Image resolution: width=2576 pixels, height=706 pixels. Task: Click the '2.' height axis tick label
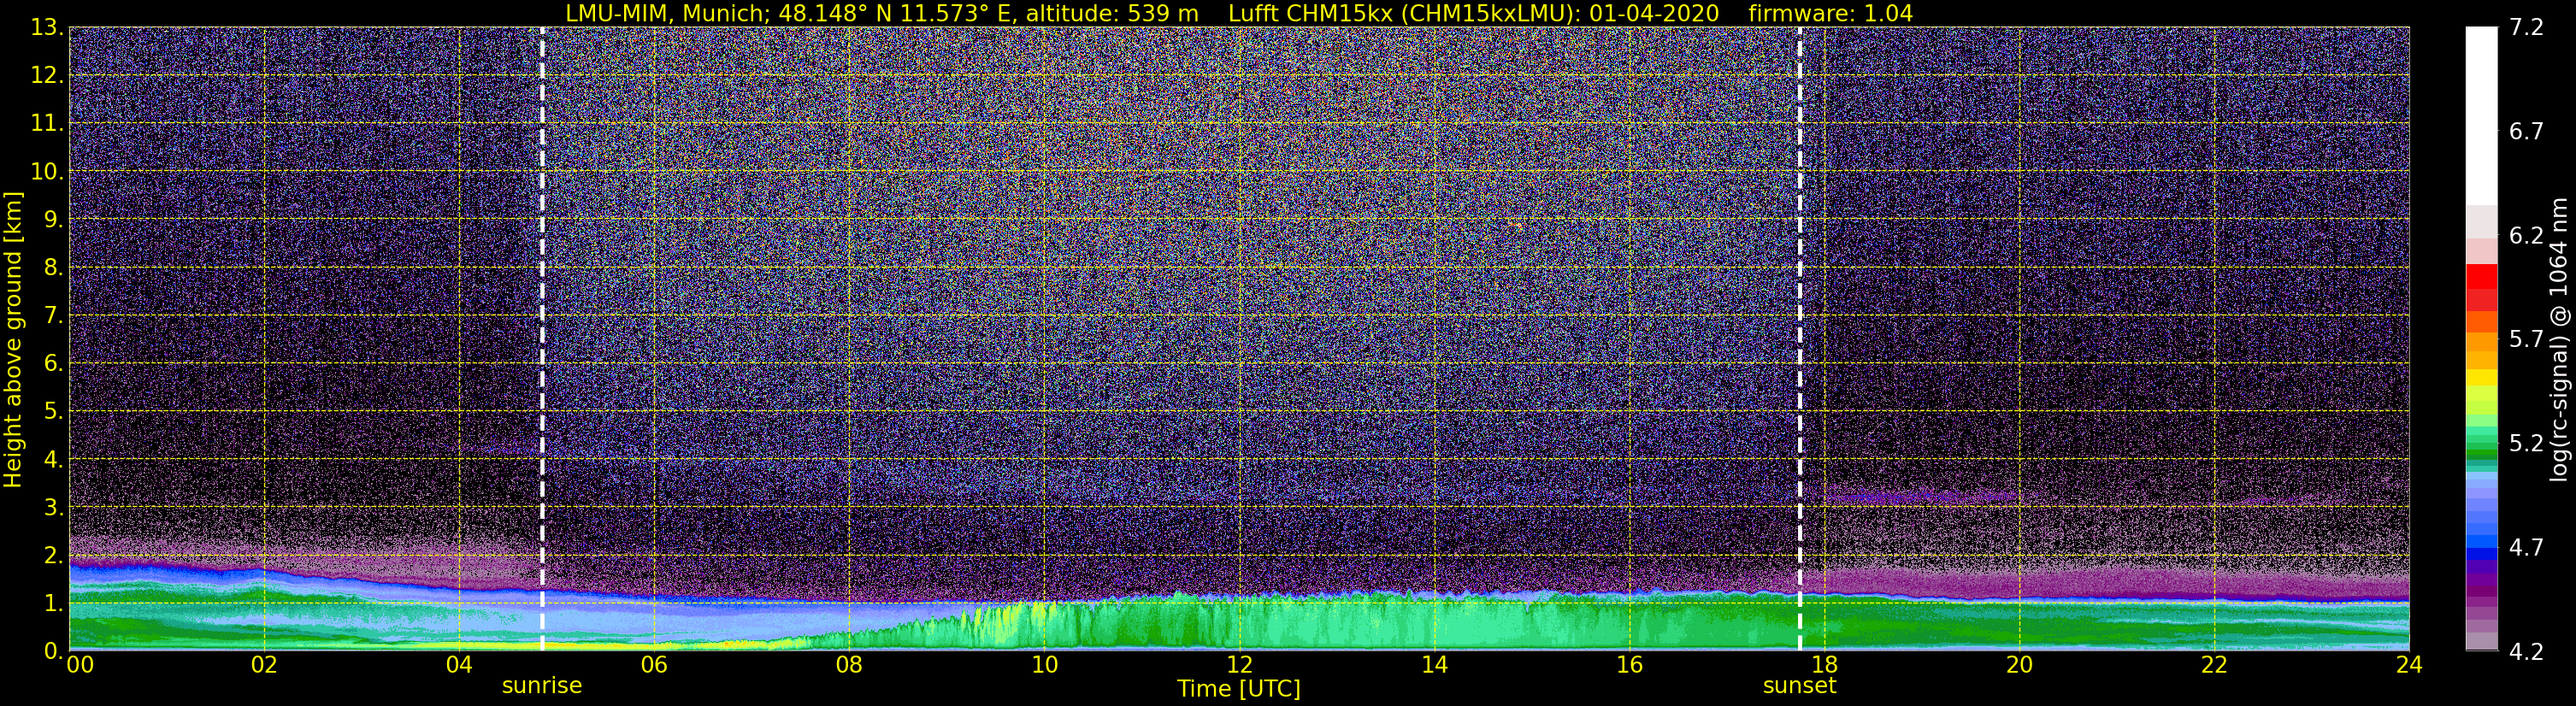click(54, 555)
